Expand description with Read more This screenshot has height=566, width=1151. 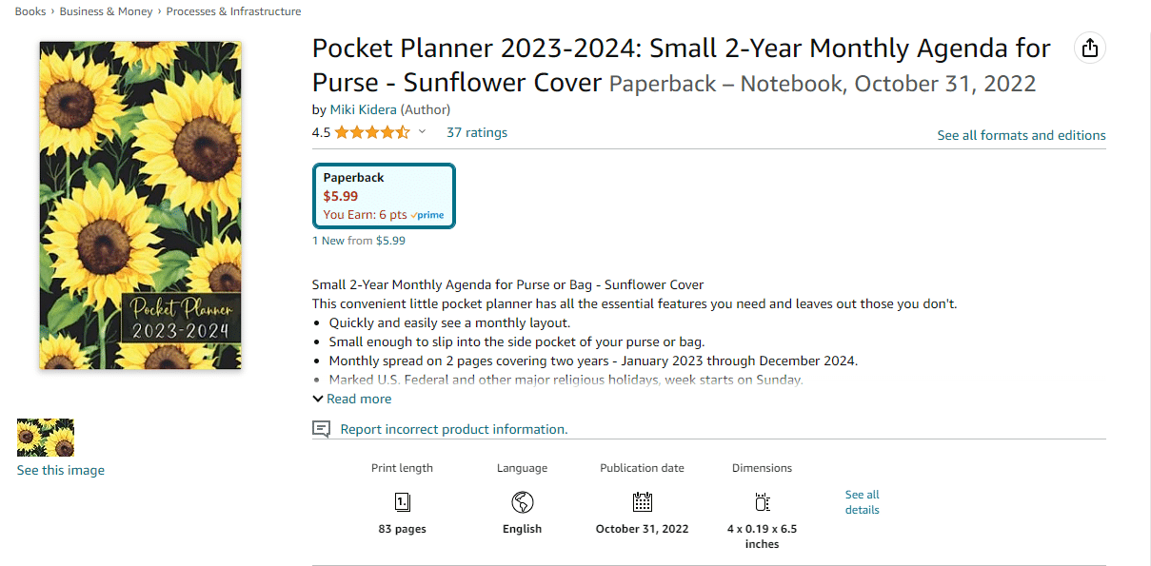351,399
